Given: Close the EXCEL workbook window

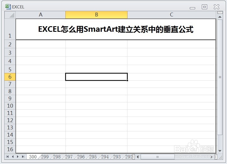Looking at the screenshot, I should (216, 7).
